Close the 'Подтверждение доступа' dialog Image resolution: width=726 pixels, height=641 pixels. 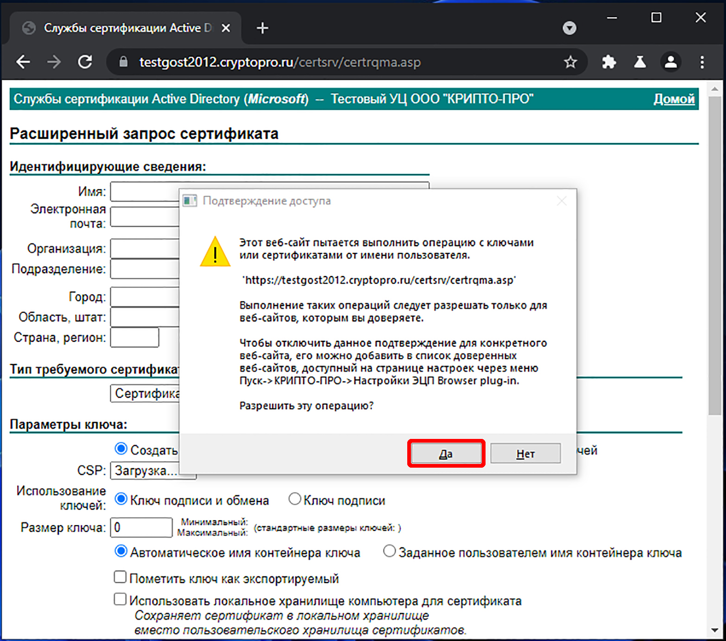tap(562, 201)
